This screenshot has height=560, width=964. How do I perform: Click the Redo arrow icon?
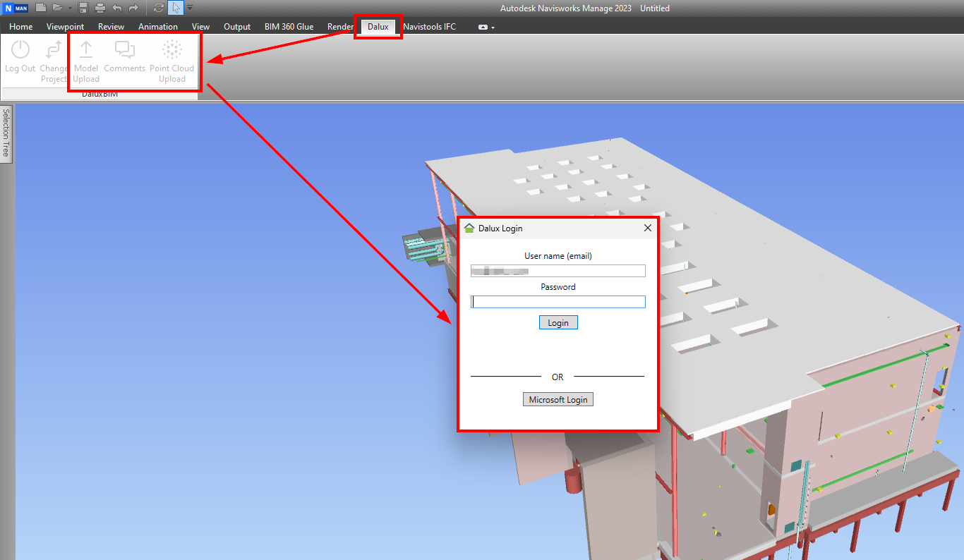point(133,8)
